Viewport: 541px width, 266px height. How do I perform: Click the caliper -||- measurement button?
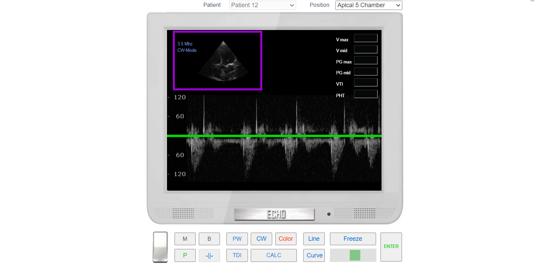209,255
